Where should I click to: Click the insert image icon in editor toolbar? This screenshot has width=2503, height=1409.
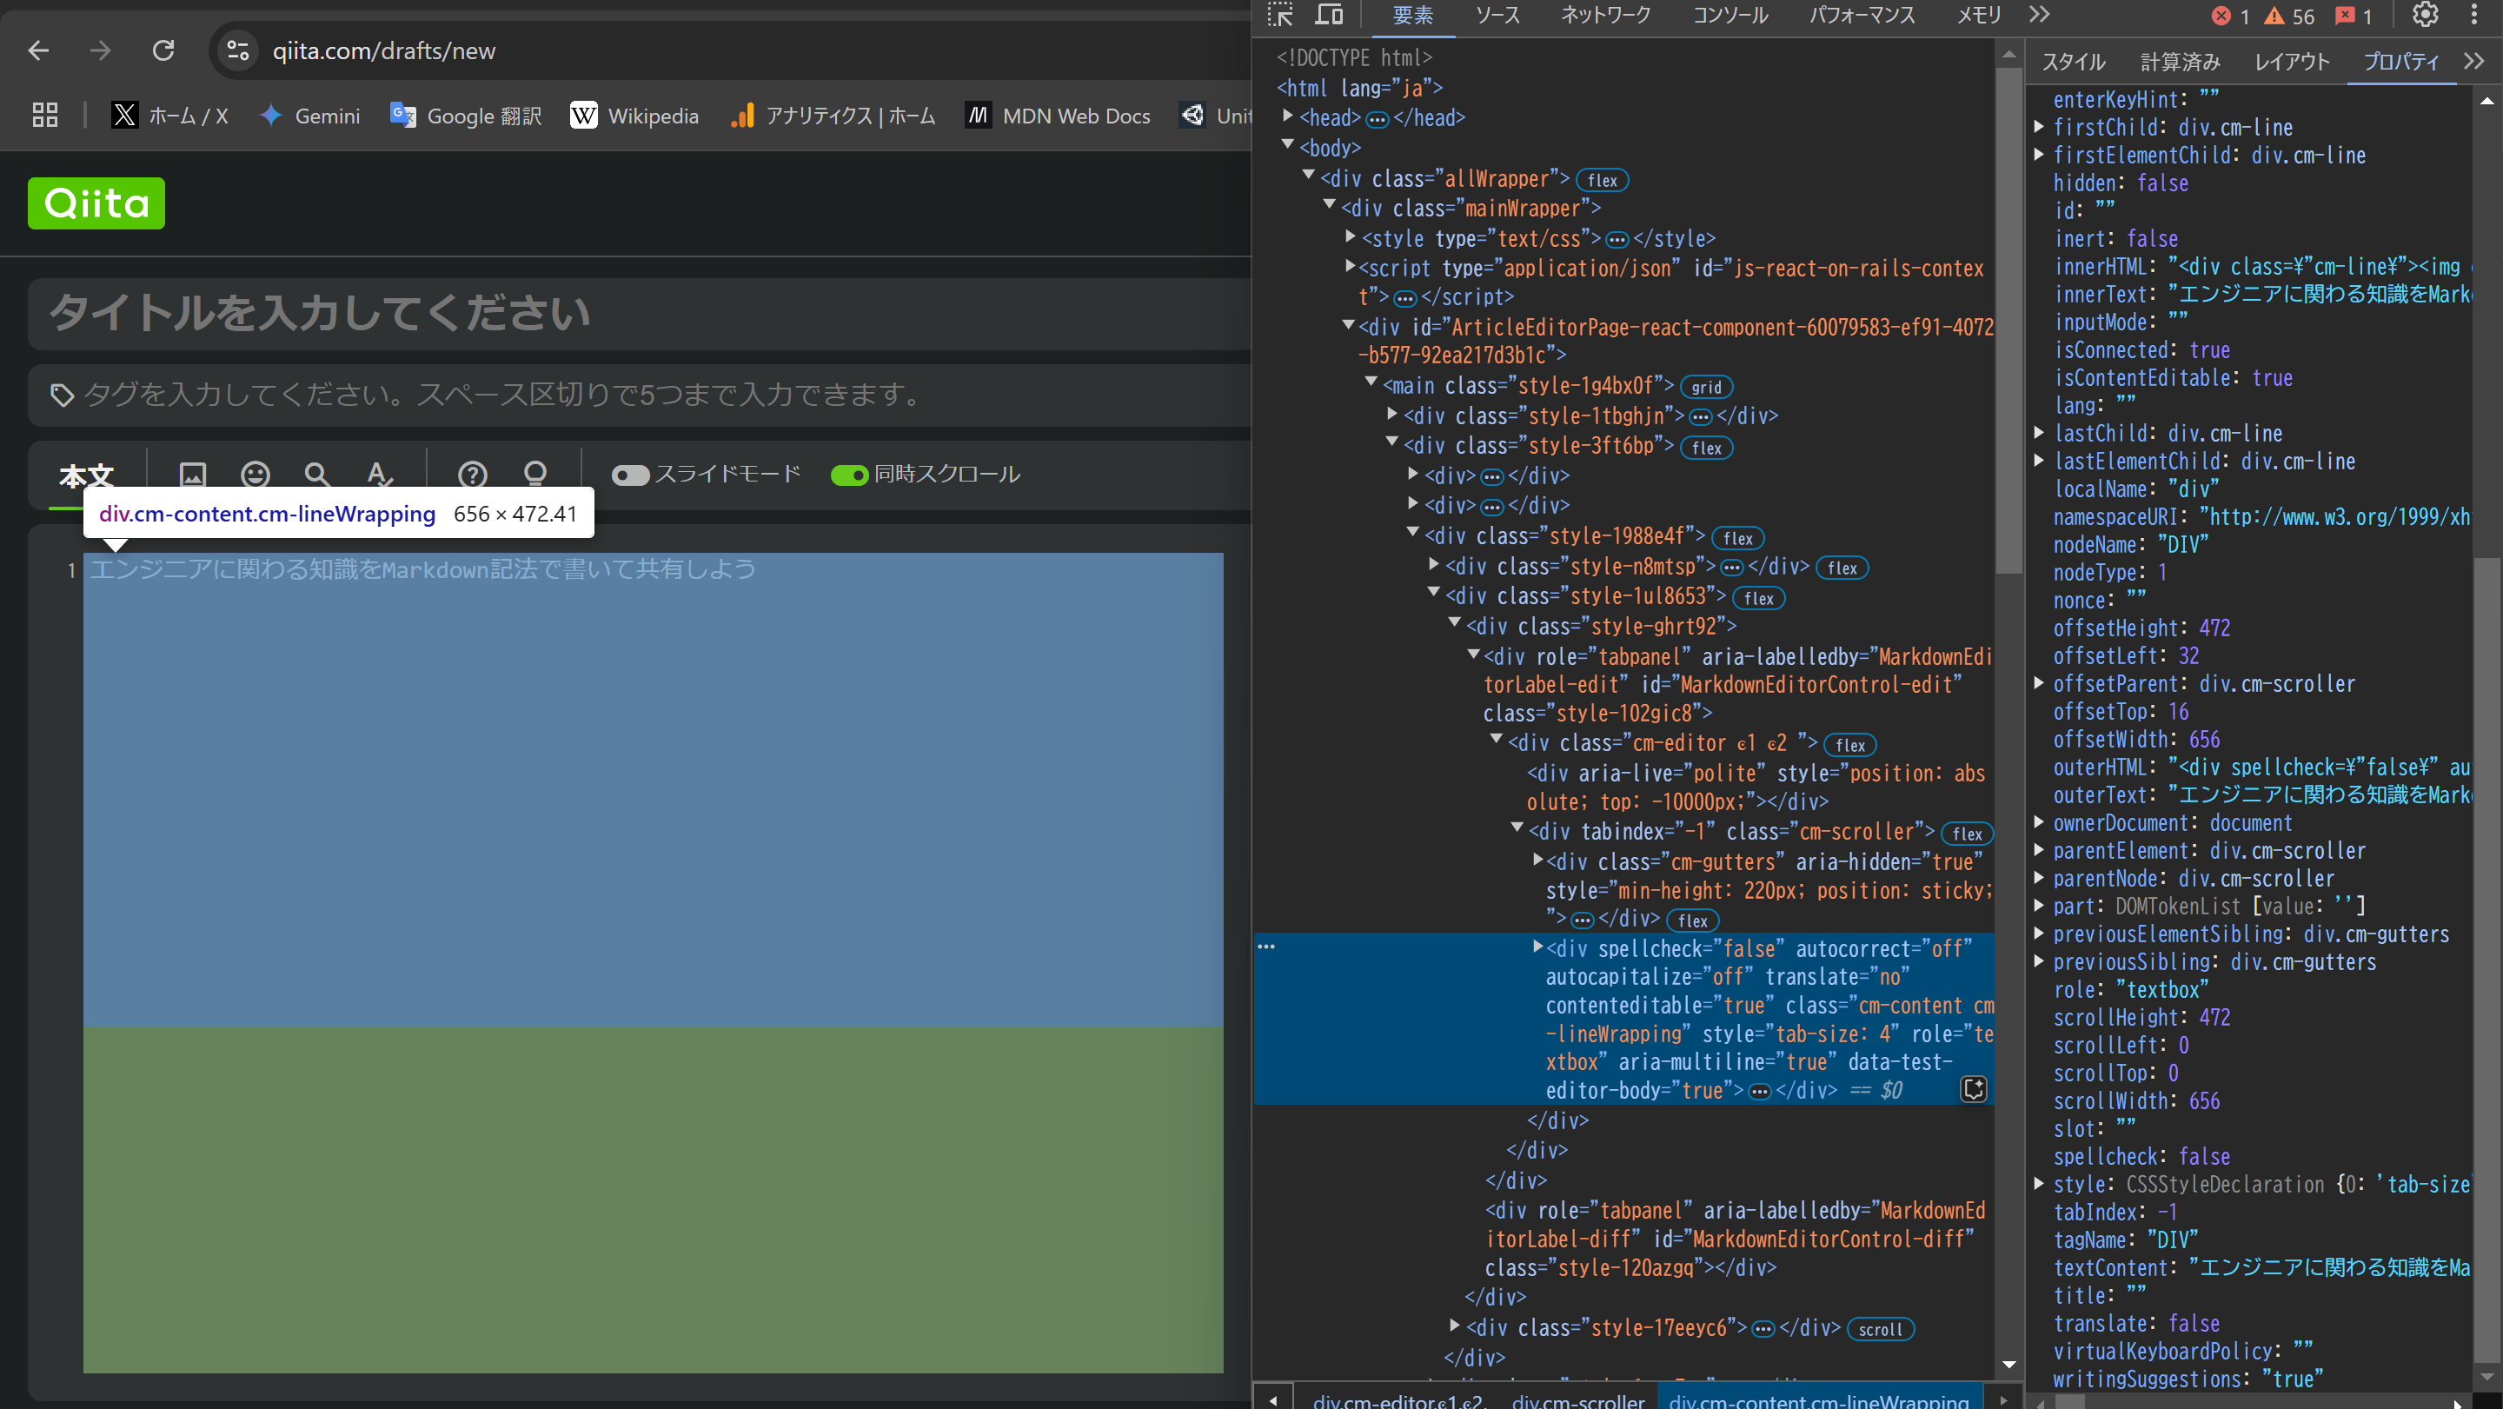click(192, 475)
